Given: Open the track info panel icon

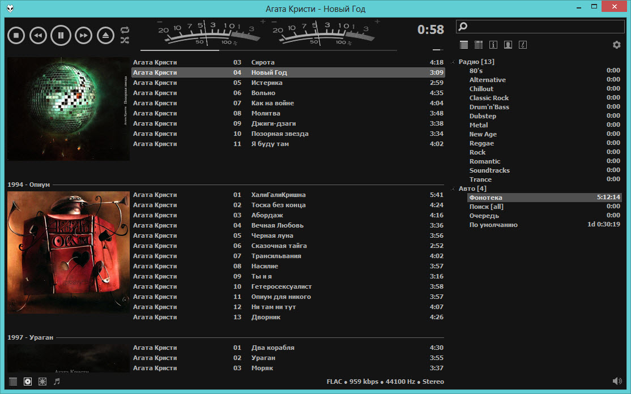Looking at the screenshot, I should coord(493,45).
